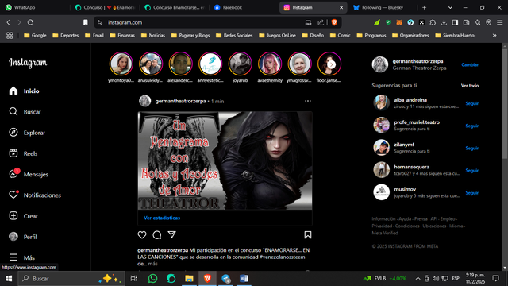Click Ver estadísticas link
This screenshot has height=286, width=508.
point(162,218)
